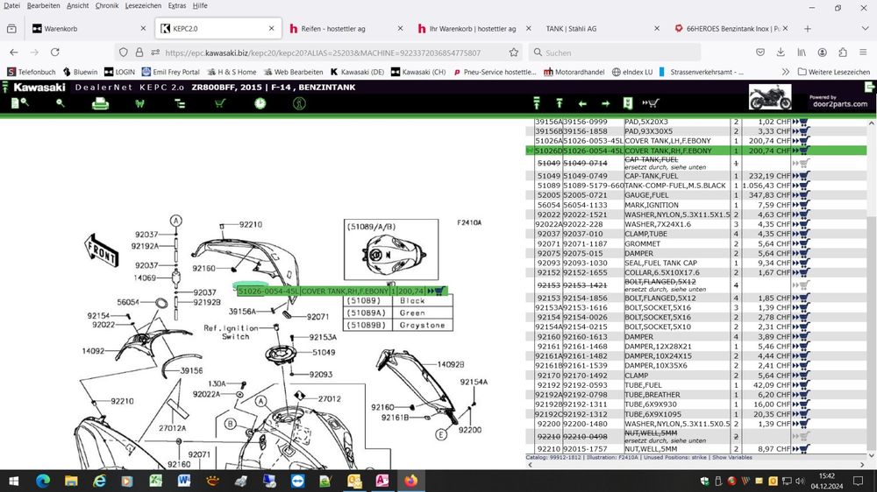
Task: Add GAUGE,FUEL 52005-0721 to cart
Action: coord(801,195)
